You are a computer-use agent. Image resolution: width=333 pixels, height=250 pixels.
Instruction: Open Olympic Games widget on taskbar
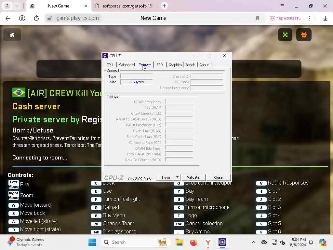25,242
